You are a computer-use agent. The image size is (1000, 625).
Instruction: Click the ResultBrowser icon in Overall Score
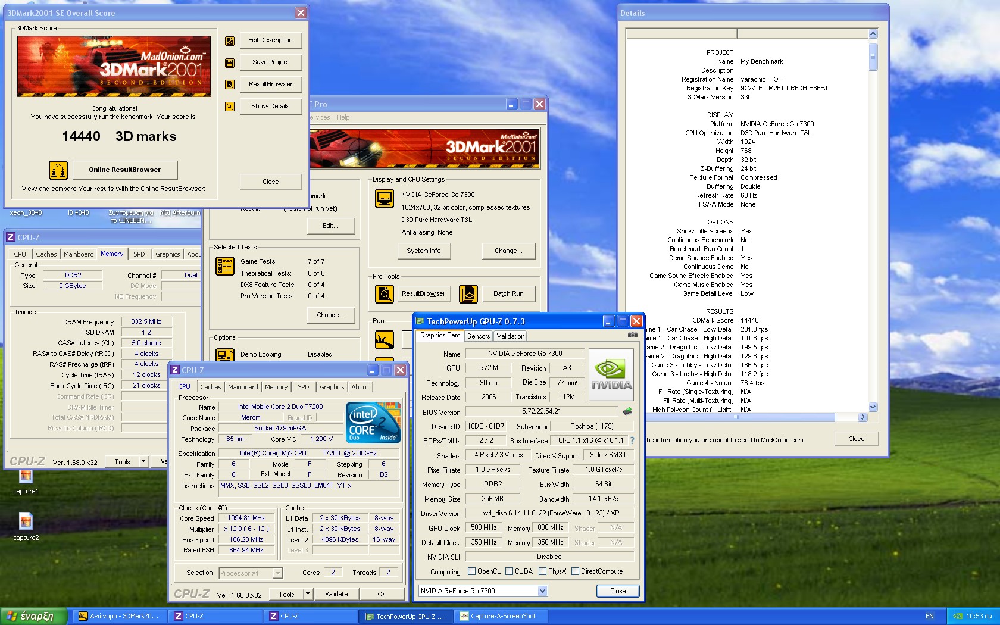(230, 85)
